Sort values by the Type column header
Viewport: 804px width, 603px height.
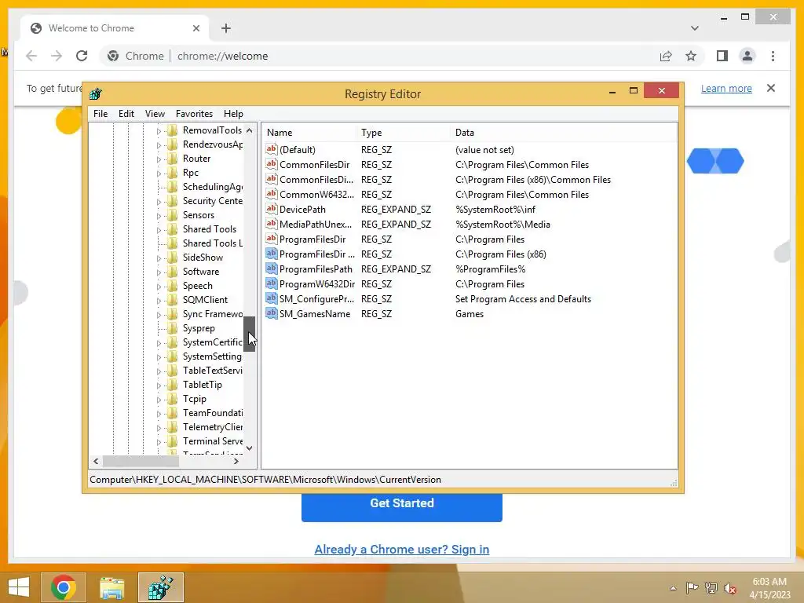[x=403, y=132]
